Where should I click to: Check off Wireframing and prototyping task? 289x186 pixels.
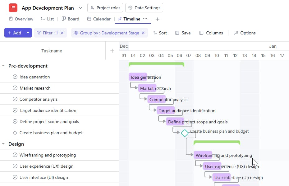[15, 155]
